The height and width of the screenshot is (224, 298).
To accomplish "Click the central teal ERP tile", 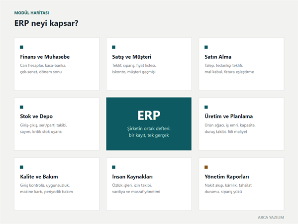I will 149,124.
